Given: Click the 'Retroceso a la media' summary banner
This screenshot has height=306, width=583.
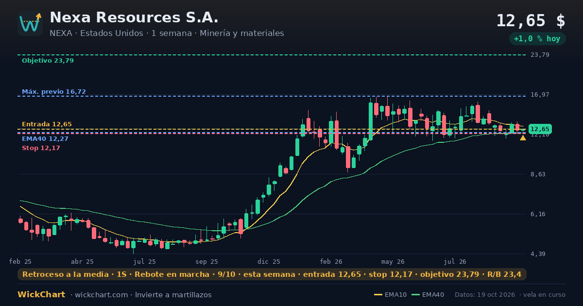Looking at the screenshot, I should 272,274.
